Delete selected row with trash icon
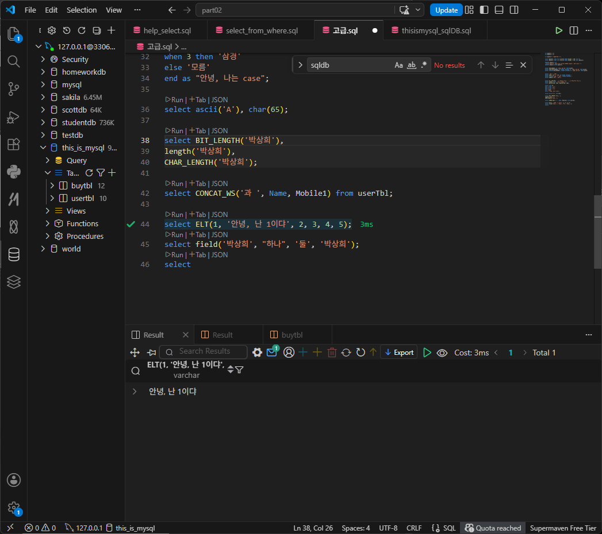The image size is (602, 534). point(332,353)
